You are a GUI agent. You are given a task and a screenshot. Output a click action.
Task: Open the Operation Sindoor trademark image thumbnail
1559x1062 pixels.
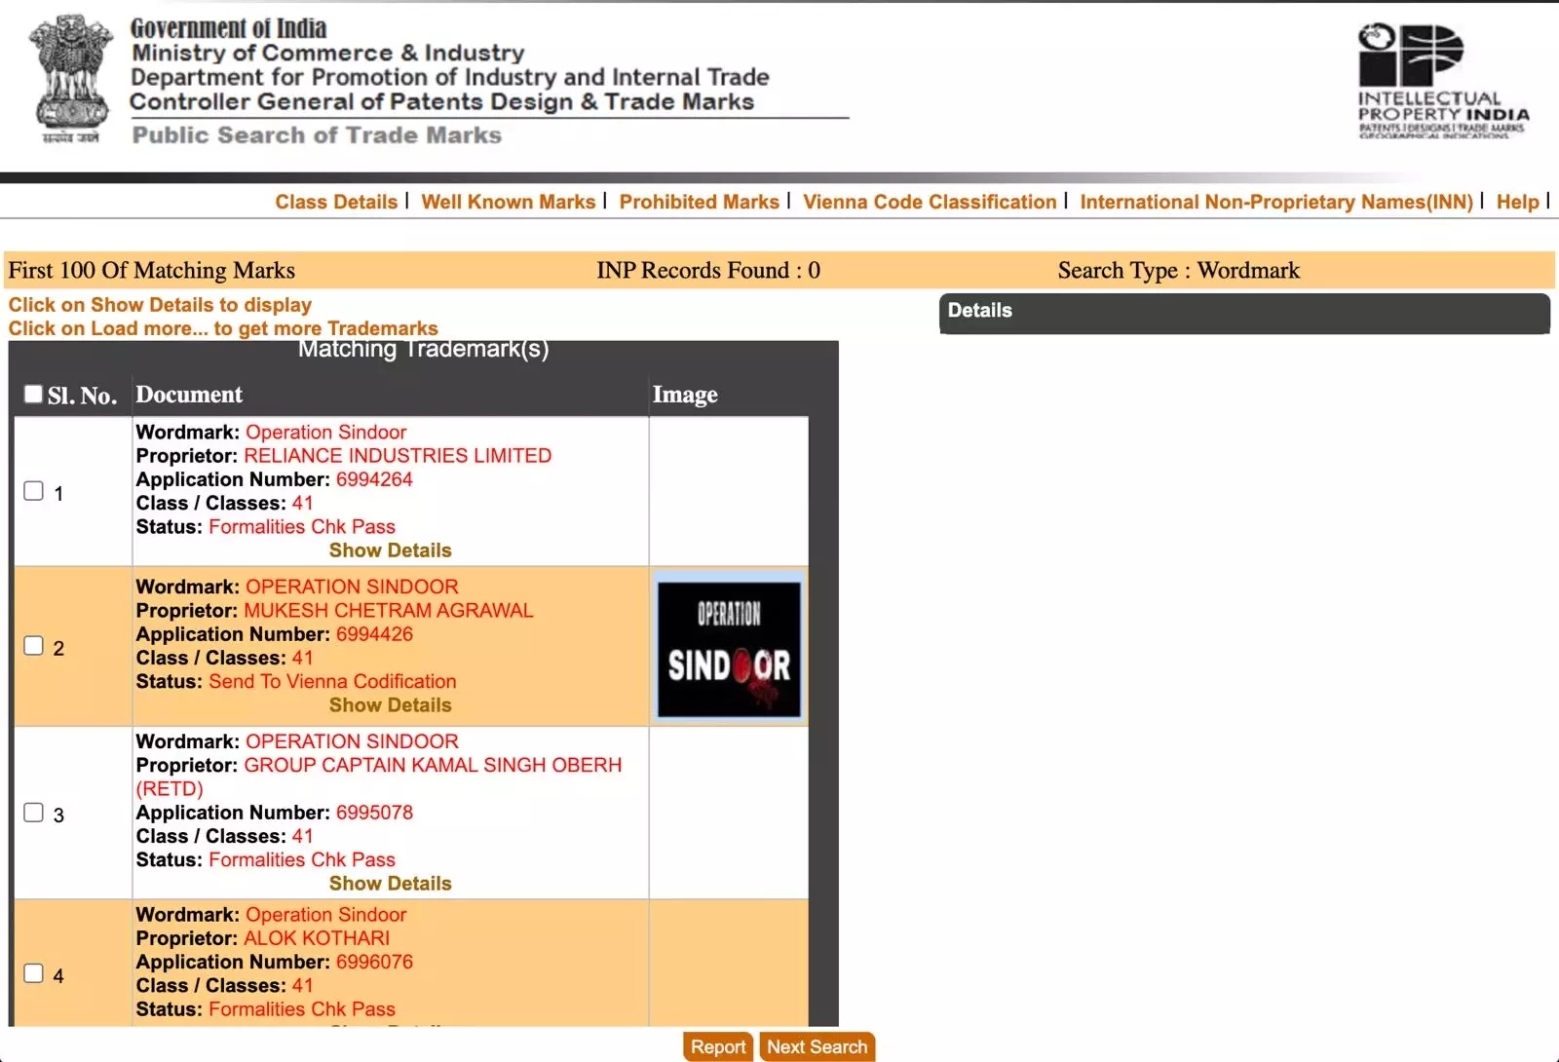point(729,648)
